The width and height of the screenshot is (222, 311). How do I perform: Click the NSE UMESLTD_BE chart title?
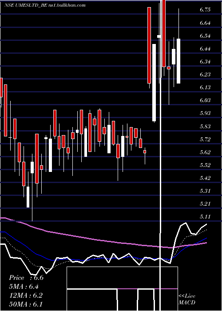coord(45,5)
